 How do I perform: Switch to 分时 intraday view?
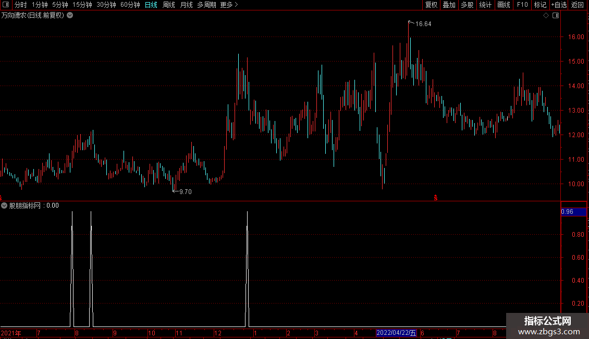coord(21,5)
